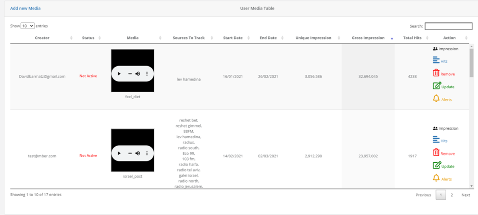
Task: Update the israel_post media entry
Action: 443,166
